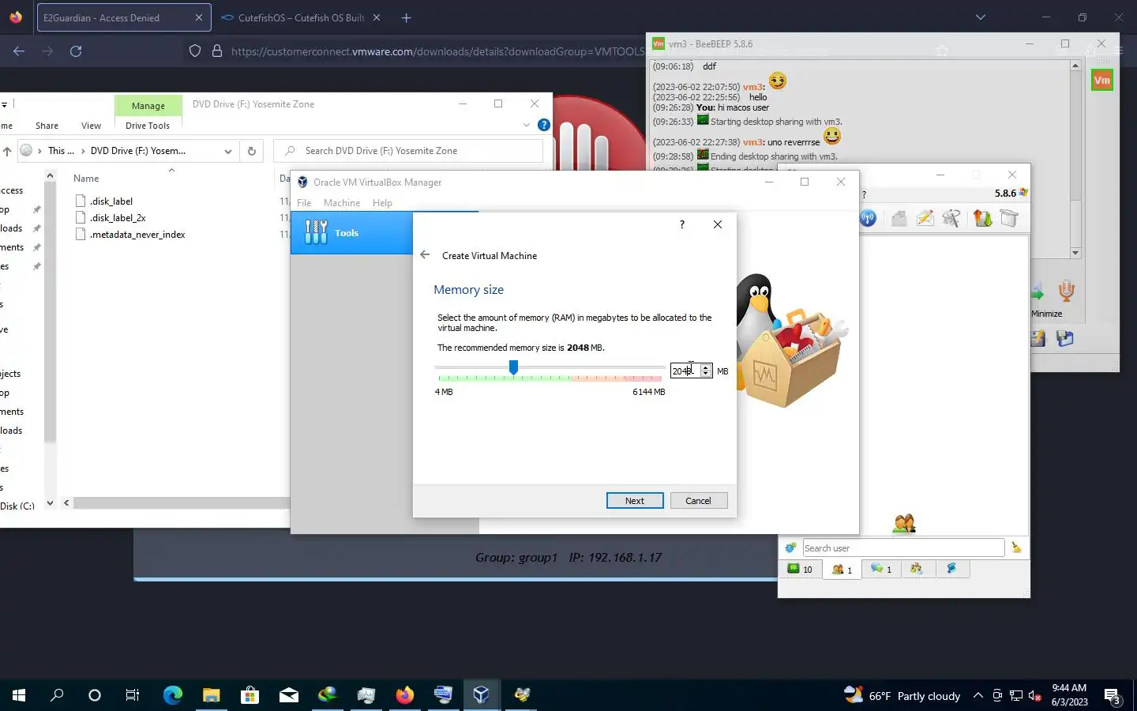
Task: Decrease memory size with stepper down arrow
Action: (705, 374)
